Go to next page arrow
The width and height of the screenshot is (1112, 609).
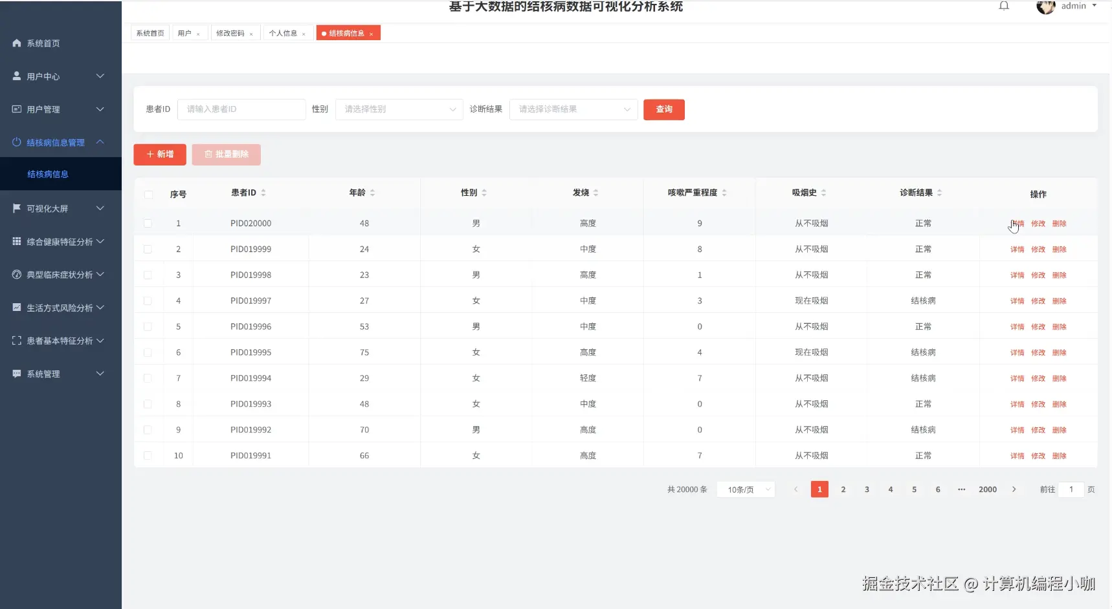[x=1014, y=489]
